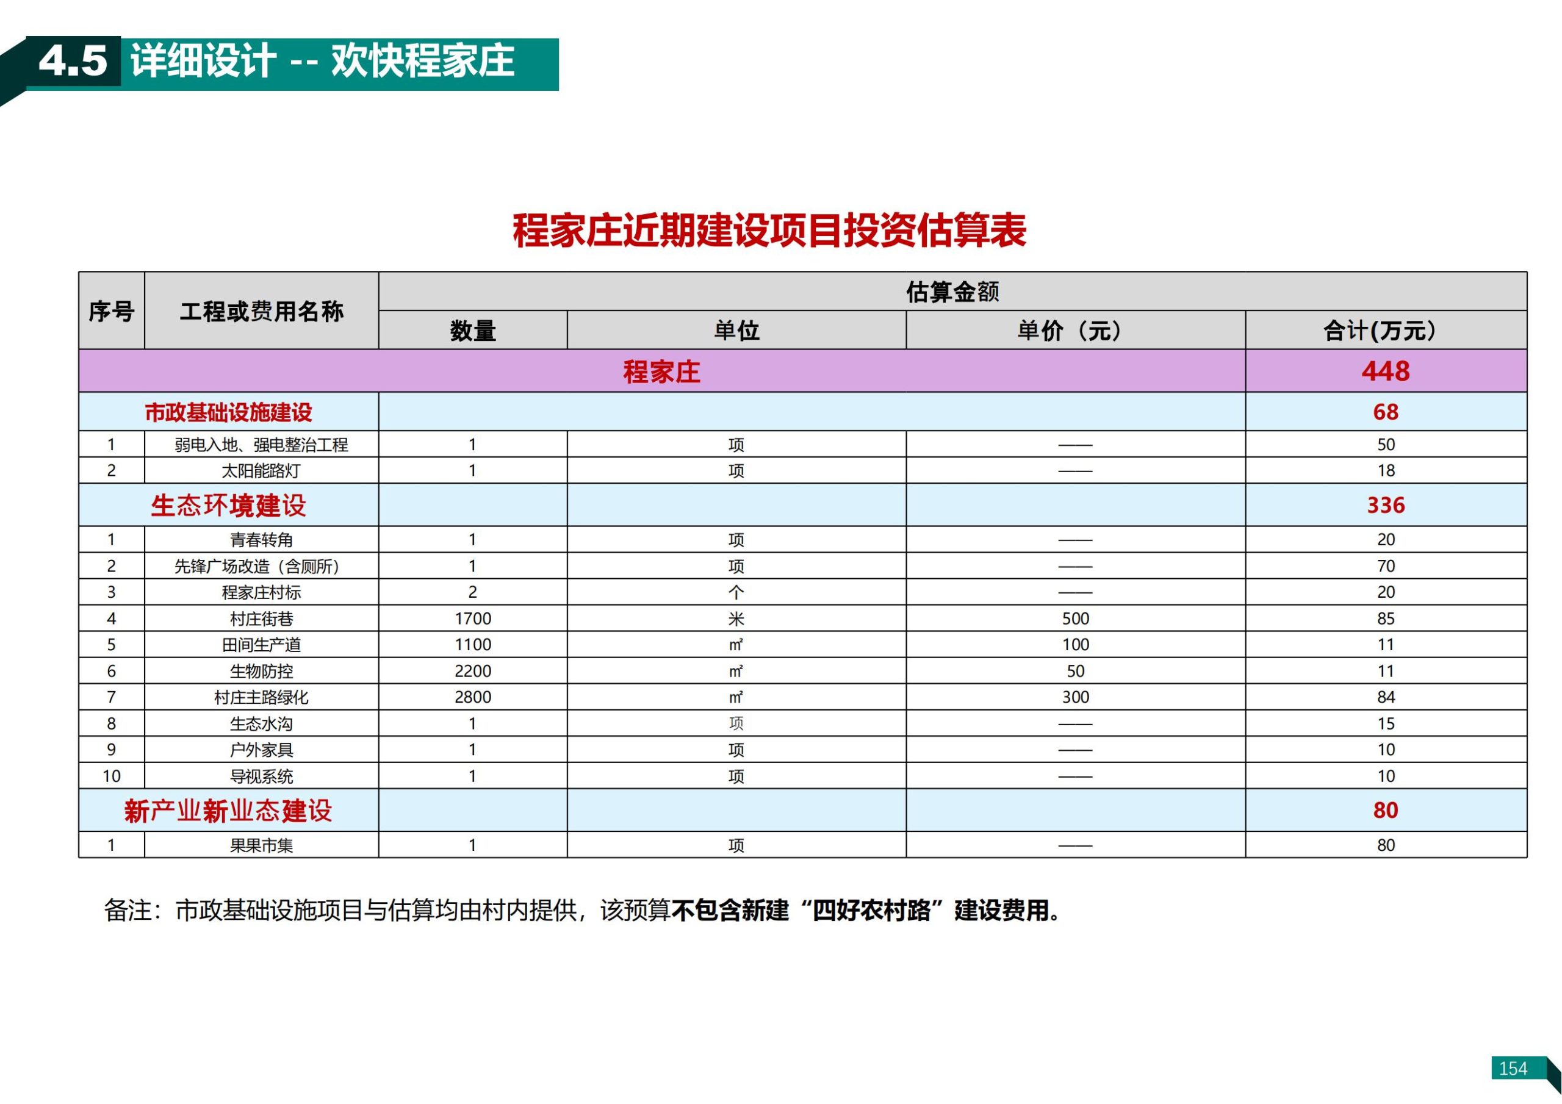
Task: Click the amount 18 for 太阳能路灯
Action: 1386,471
